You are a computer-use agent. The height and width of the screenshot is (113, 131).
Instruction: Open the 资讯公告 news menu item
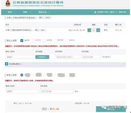tap(42, 12)
